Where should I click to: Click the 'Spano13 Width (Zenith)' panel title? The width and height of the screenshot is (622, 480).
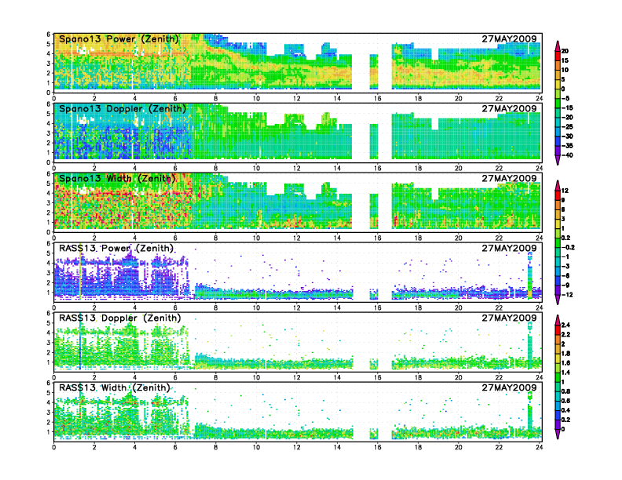point(118,179)
